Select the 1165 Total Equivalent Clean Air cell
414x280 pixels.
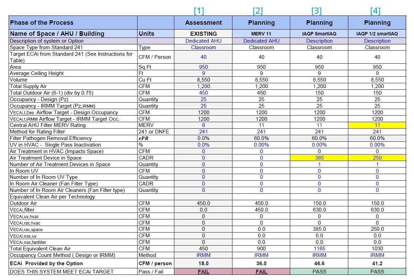coord(319,249)
